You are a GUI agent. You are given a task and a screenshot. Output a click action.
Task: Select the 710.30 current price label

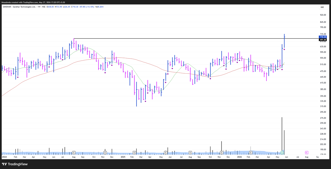[323, 37]
